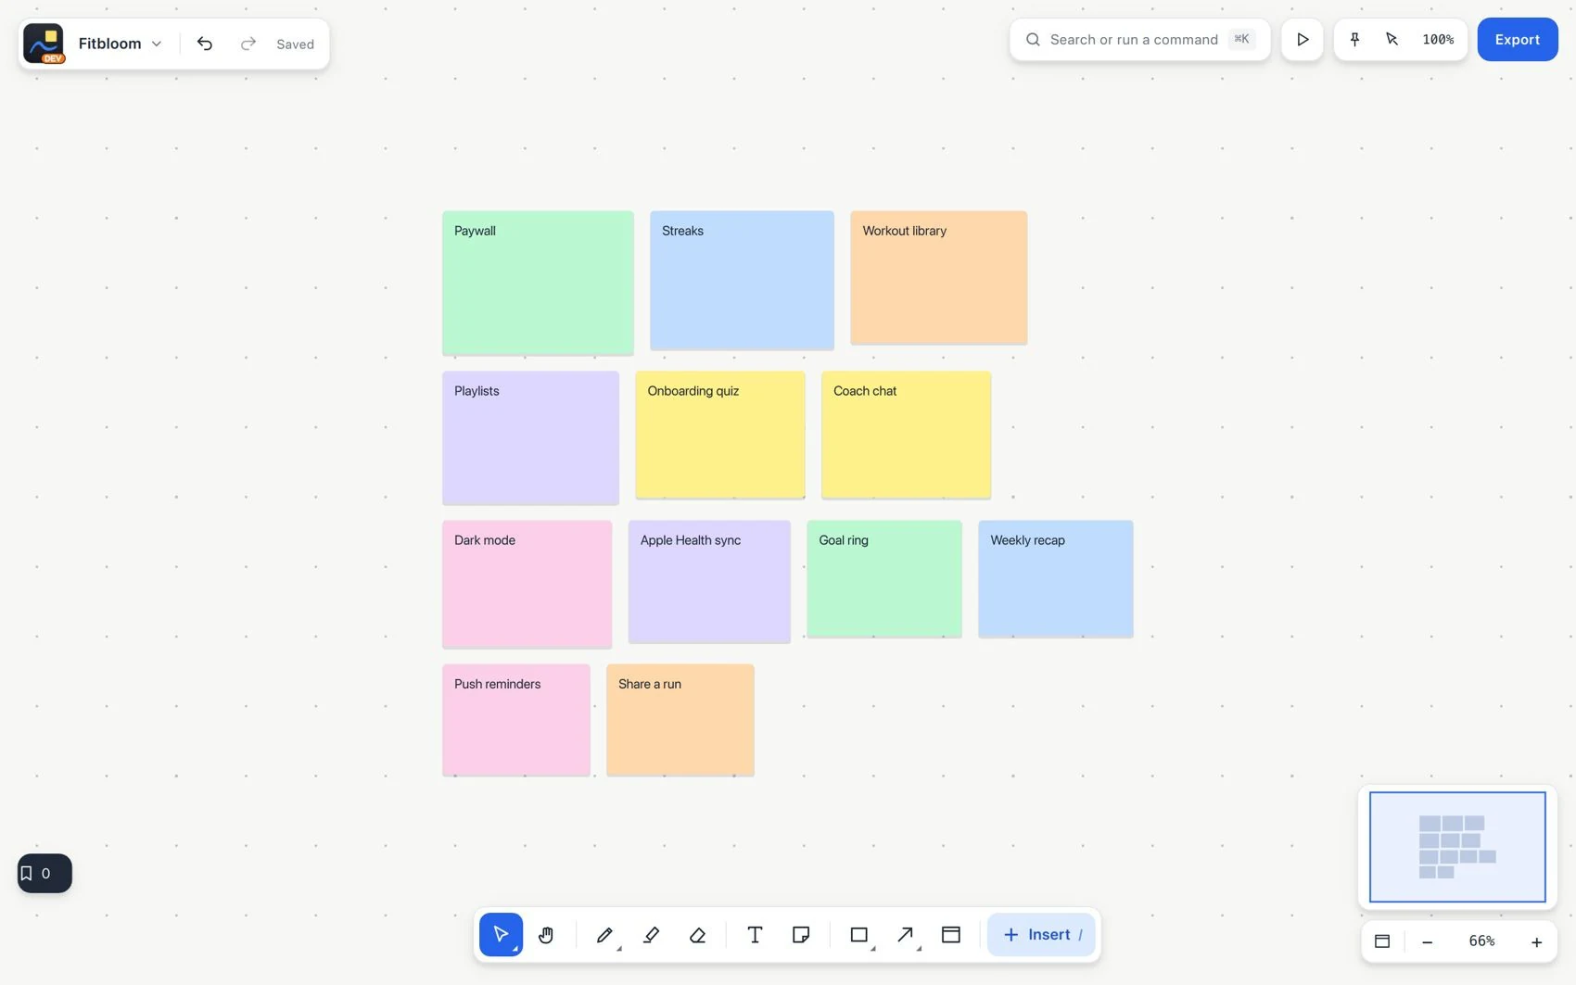Select the Coach chat note
The width and height of the screenshot is (1576, 985).
click(906, 435)
